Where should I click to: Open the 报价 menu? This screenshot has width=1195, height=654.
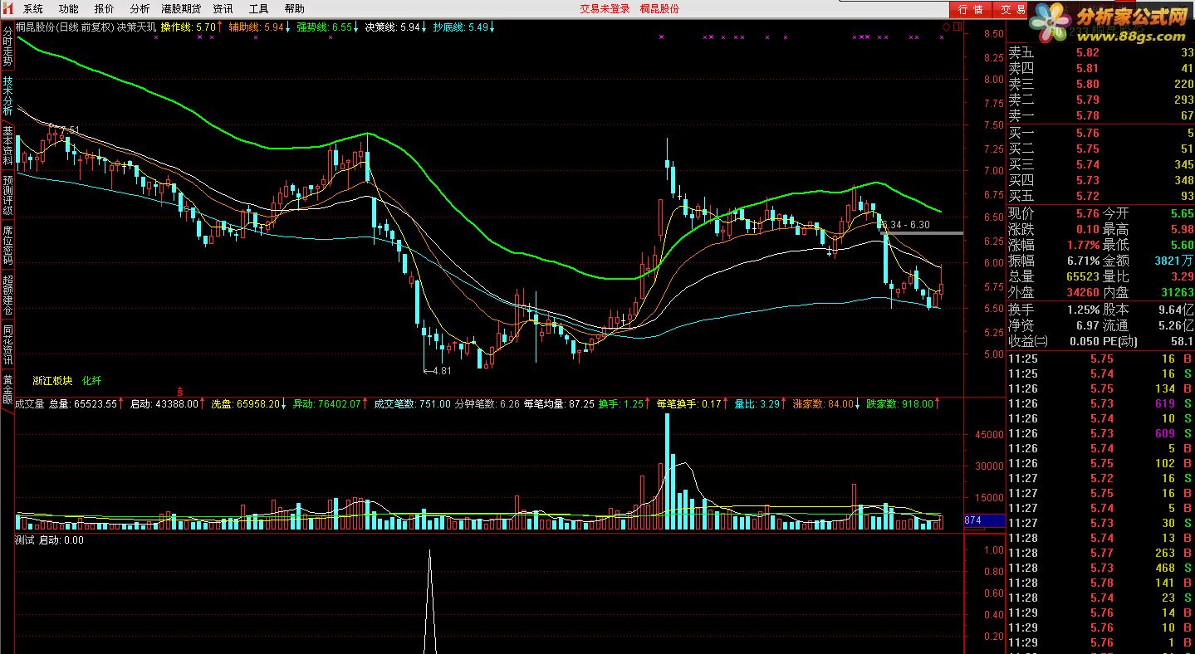[x=105, y=8]
